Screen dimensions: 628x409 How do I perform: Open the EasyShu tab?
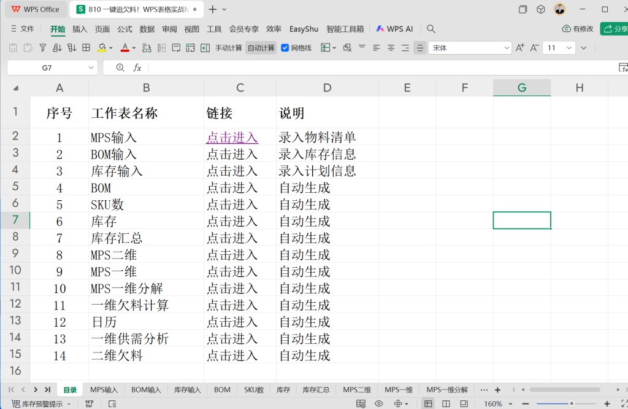304,29
